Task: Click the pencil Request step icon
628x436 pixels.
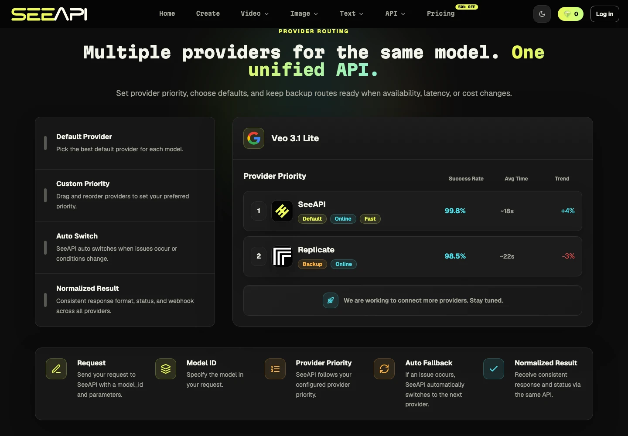Action: coord(56,369)
